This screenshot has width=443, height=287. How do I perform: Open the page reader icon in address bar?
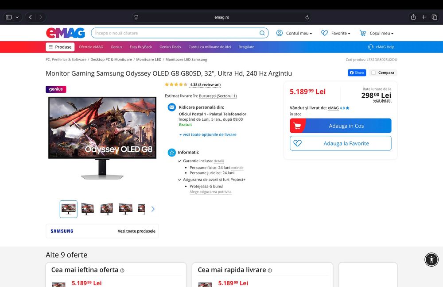click(x=136, y=17)
